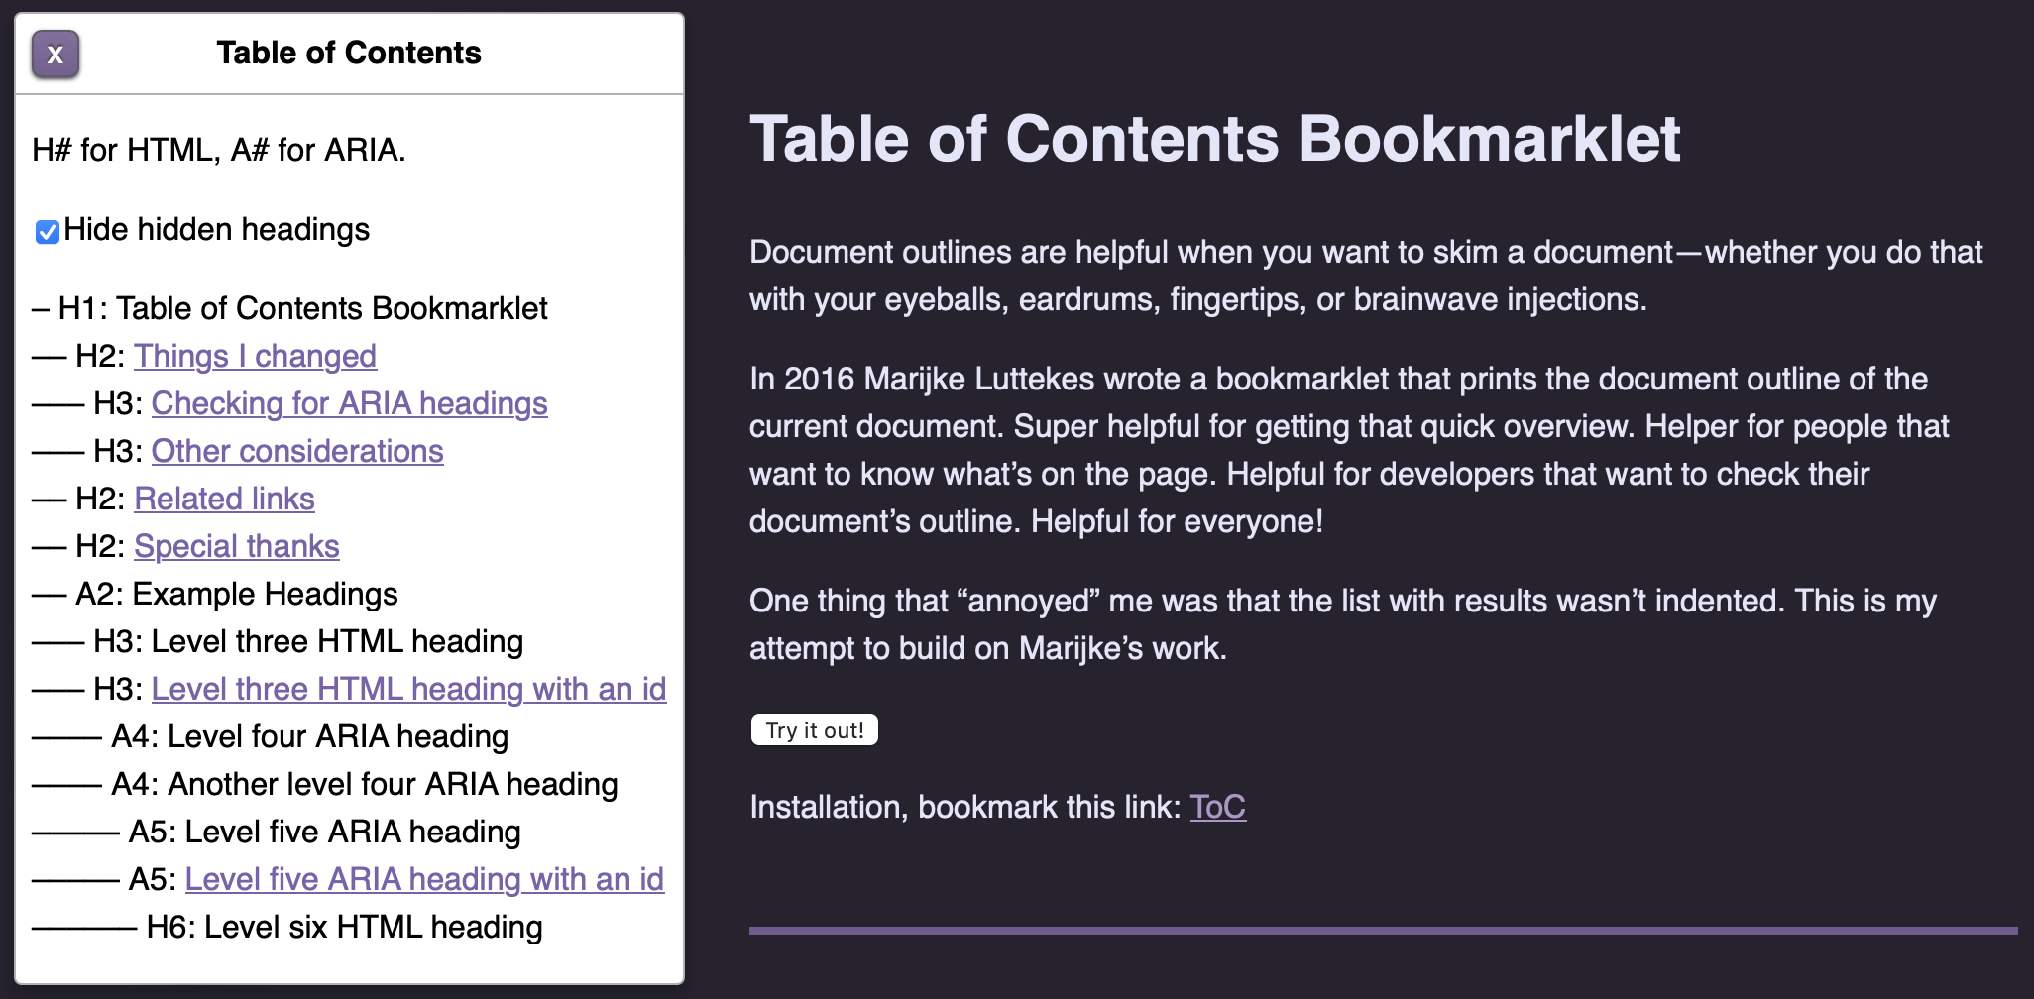The width and height of the screenshot is (2034, 999).
Task: Click the ToC bookmarklet link
Action: tap(1217, 807)
